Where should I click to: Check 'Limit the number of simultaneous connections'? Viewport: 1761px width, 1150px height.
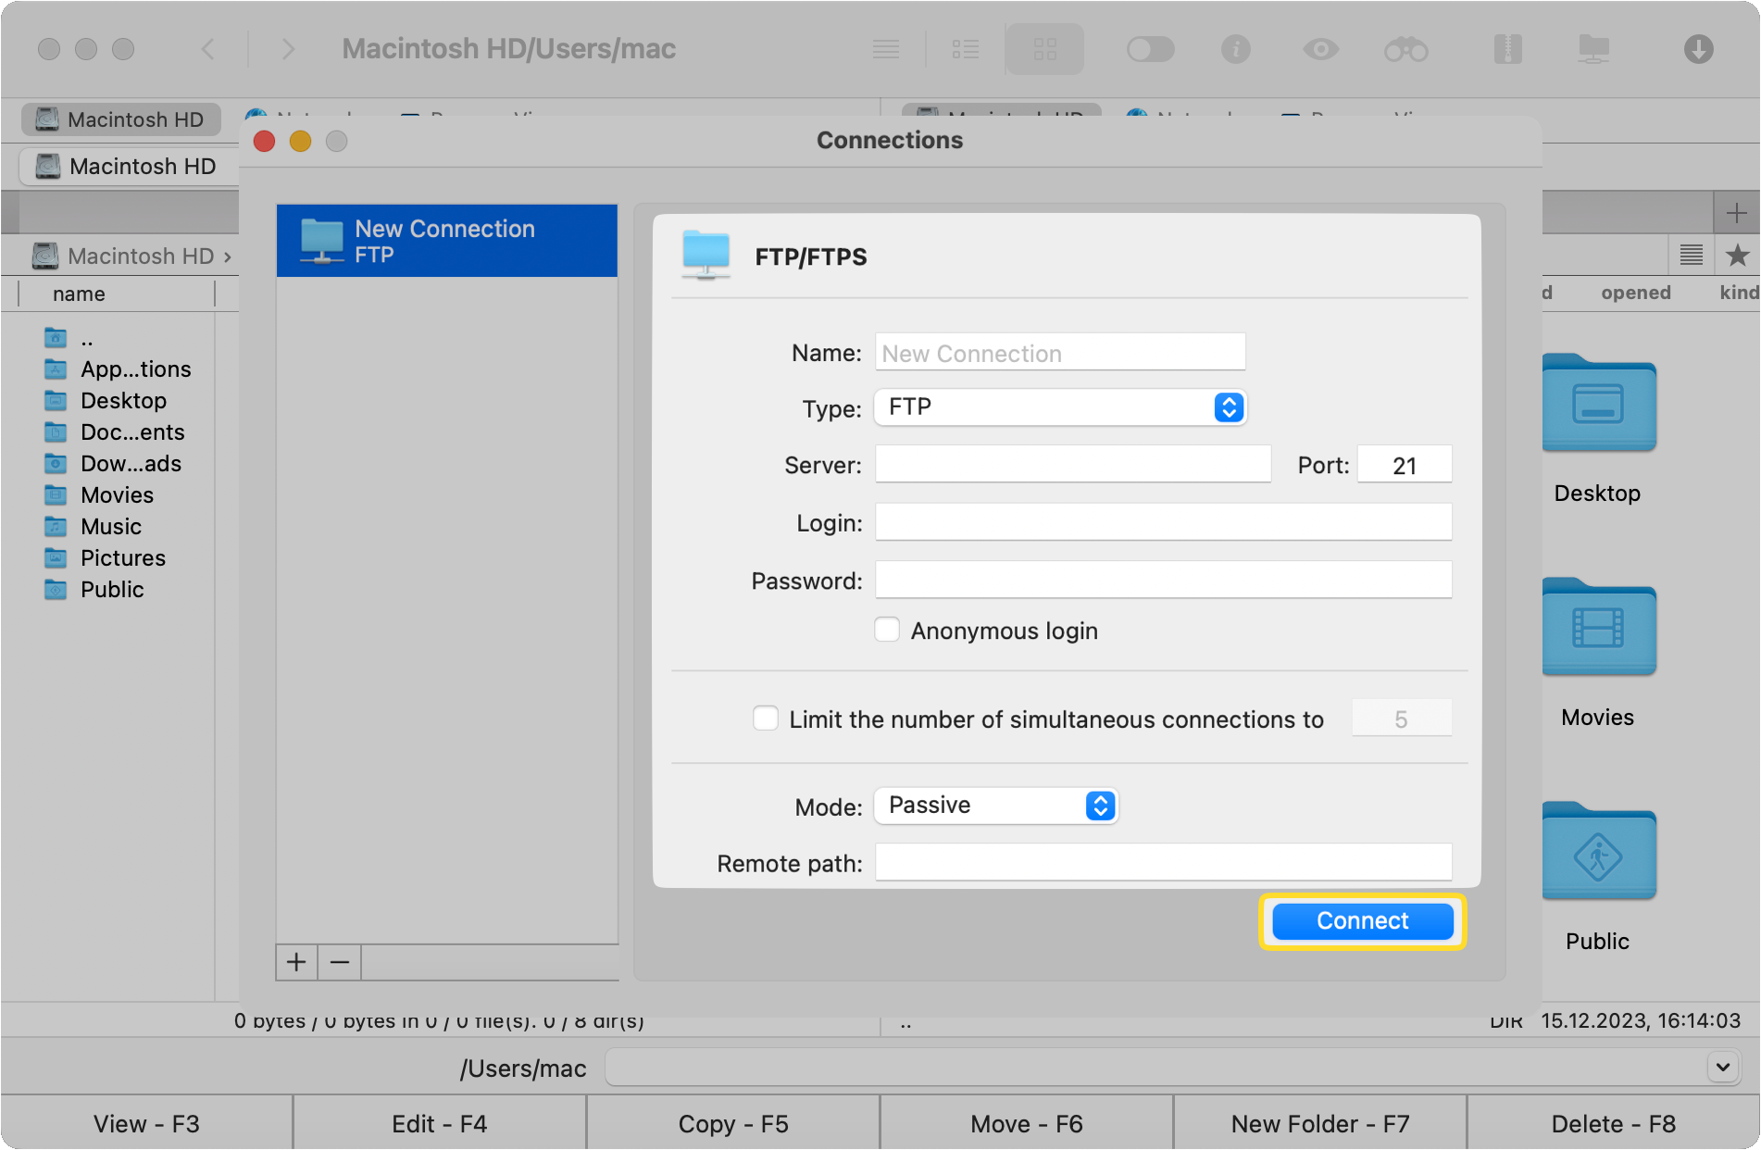(766, 719)
